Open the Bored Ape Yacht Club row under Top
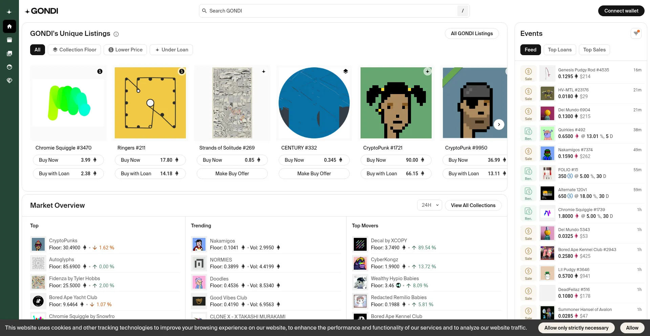Screen dimensions: 650x336 point(105,301)
